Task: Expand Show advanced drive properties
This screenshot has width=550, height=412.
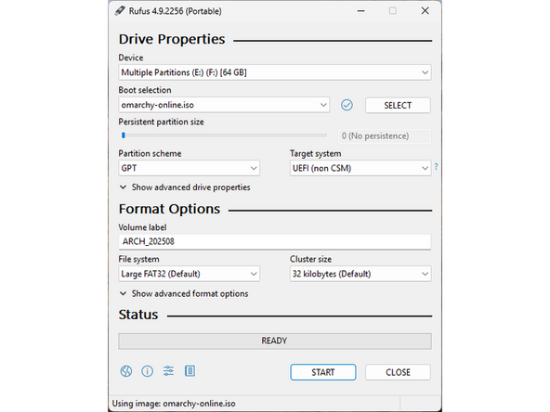Action: [185, 187]
